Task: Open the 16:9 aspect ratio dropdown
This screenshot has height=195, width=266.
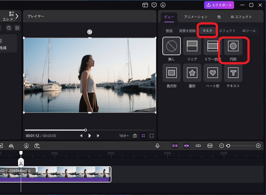Action: (x=124, y=136)
